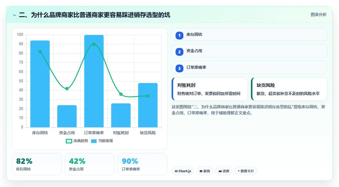
Task: Click the 对账耗时 x-axis label
Action: tap(121, 133)
